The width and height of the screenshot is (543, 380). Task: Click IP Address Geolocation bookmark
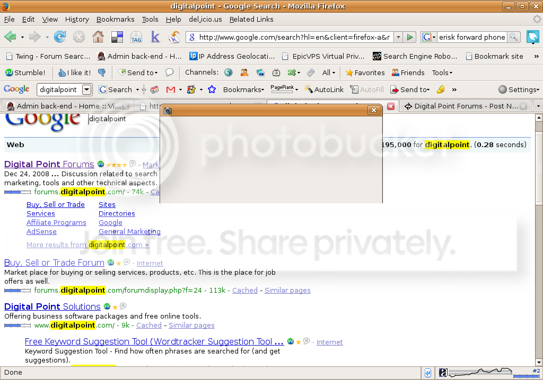tap(232, 56)
